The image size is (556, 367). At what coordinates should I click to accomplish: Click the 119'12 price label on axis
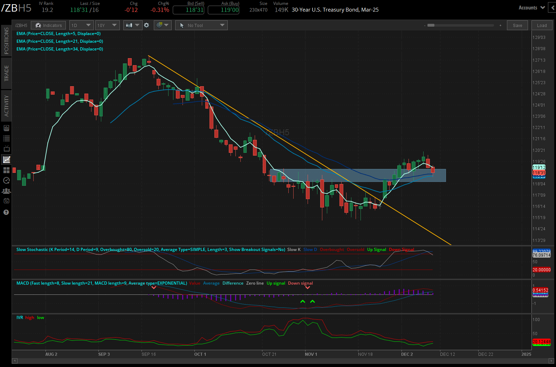click(539, 167)
